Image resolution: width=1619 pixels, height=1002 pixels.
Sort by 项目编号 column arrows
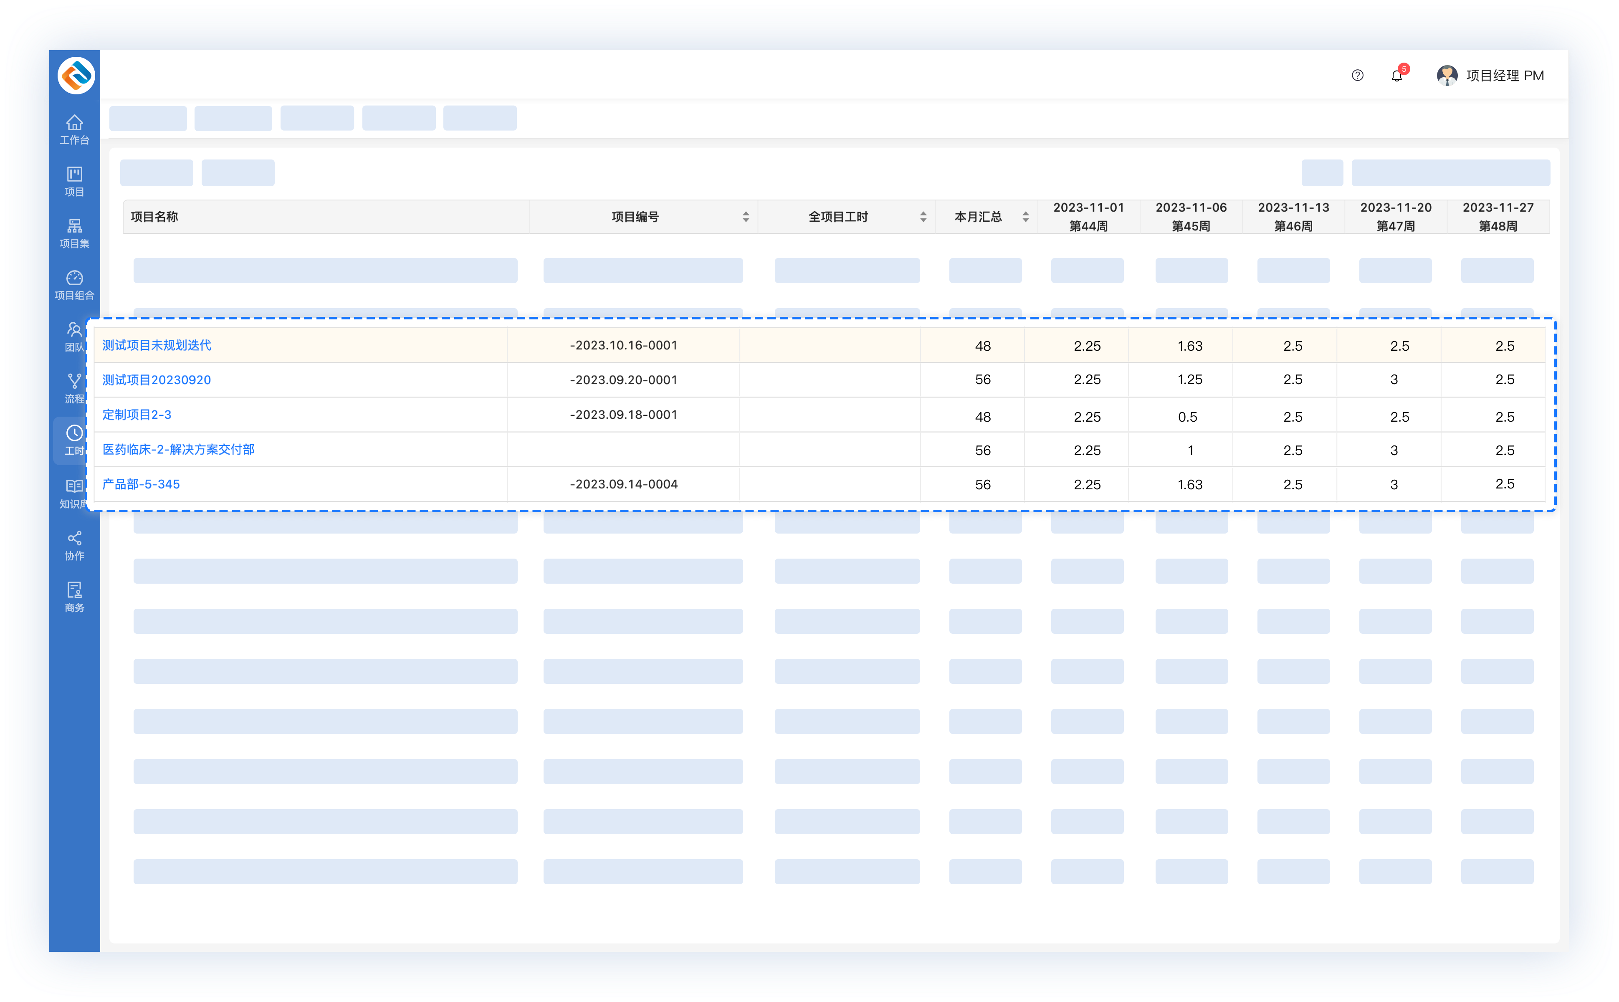coord(746,217)
